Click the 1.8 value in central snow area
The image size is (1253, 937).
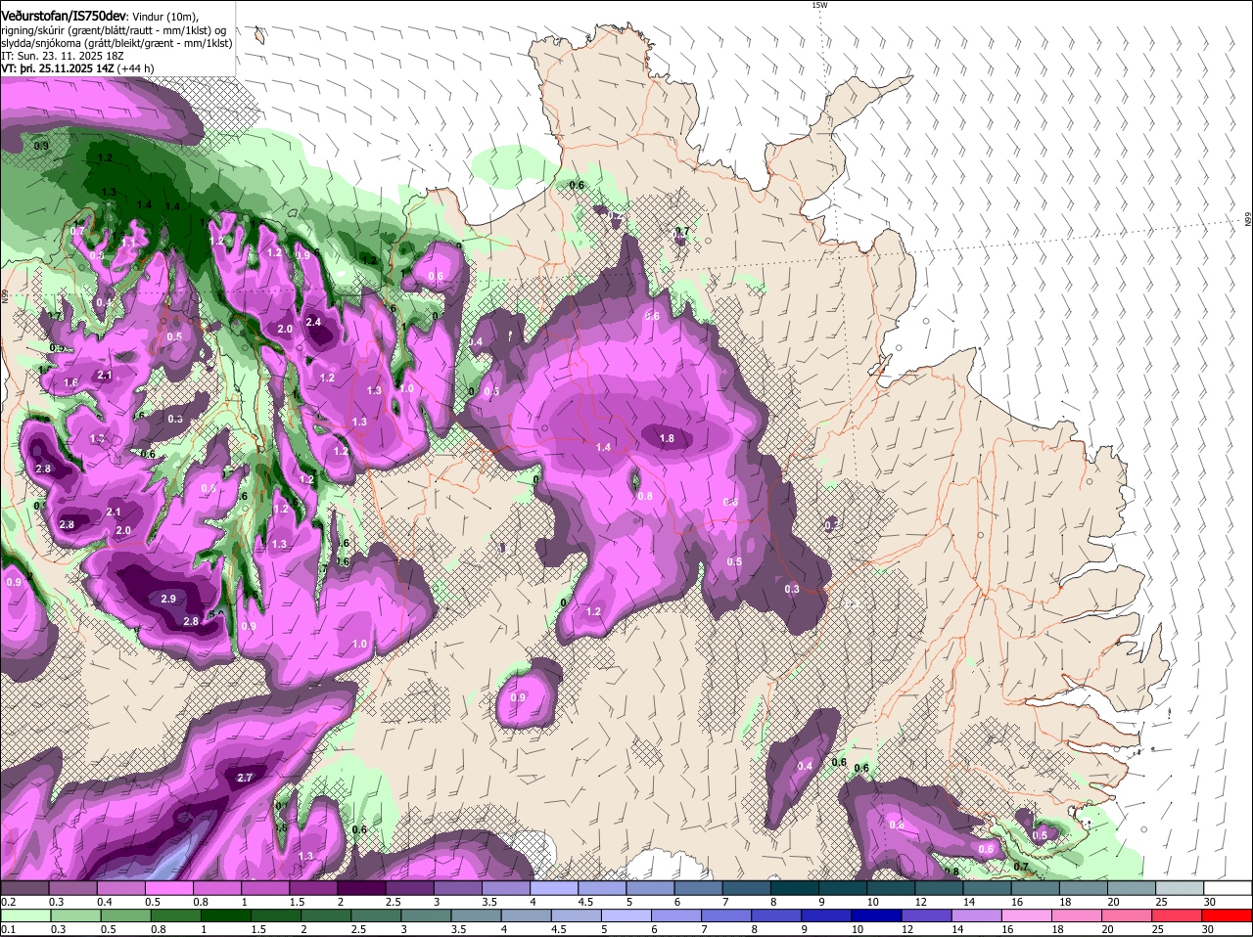tap(667, 439)
